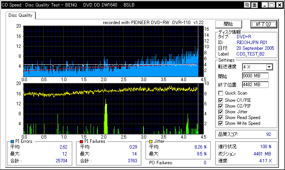Viewport: 285px width, 170px height.
Task: Minimize the CD Speed window
Action: 264,5
